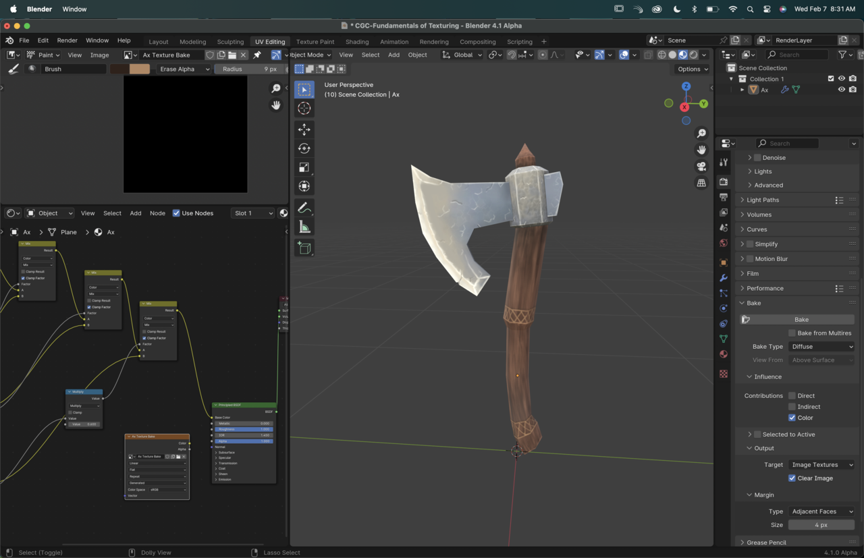Open the Bake Type dropdown
The image size is (864, 558).
821,347
